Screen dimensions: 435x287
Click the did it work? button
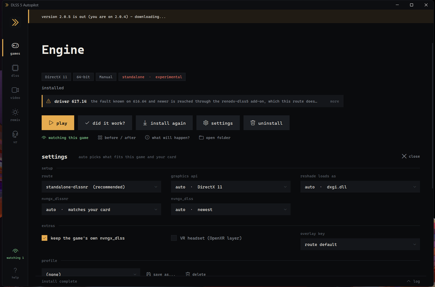coord(105,123)
